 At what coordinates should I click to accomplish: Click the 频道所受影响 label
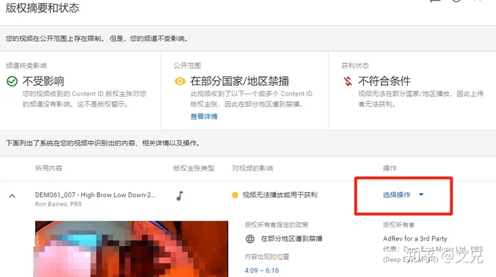[x=26, y=65]
